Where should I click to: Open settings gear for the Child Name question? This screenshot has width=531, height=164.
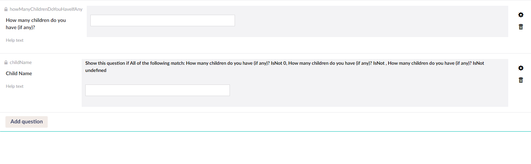pos(521,68)
